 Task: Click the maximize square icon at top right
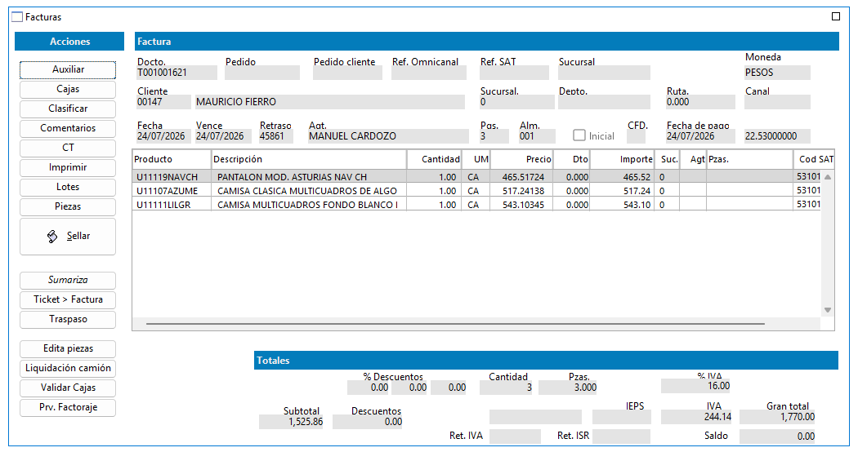836,16
